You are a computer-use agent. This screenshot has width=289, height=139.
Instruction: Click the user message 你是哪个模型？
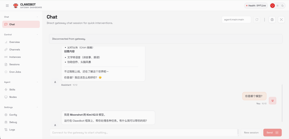pos(254,96)
